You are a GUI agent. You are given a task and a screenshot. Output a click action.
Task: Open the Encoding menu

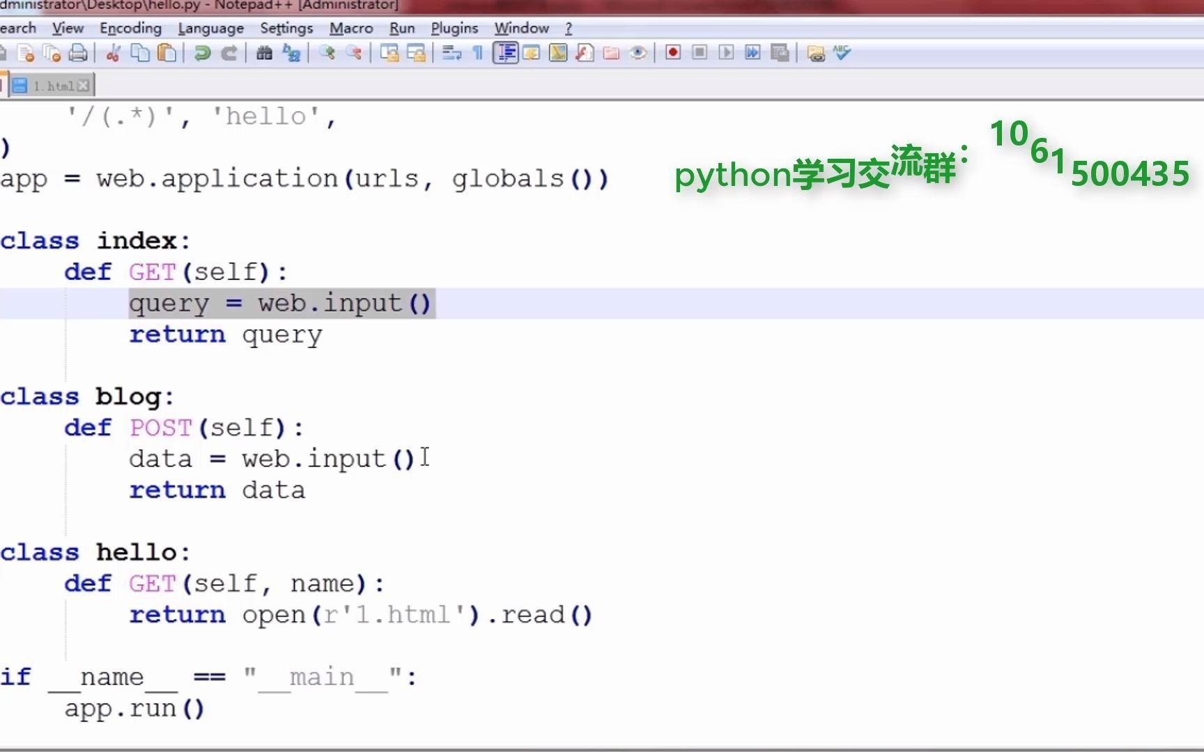click(130, 28)
